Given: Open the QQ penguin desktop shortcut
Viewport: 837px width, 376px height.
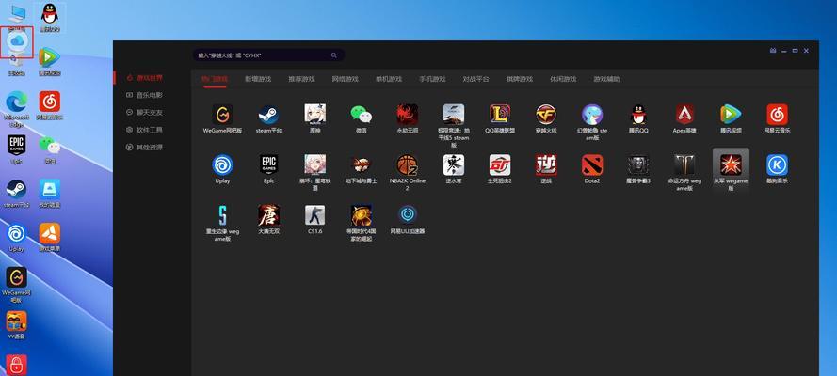Looking at the screenshot, I should [50, 13].
